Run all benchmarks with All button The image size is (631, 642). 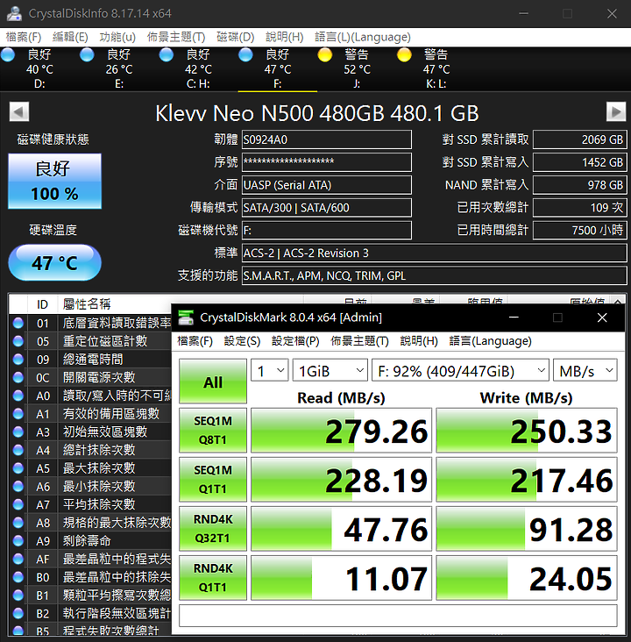tap(213, 382)
